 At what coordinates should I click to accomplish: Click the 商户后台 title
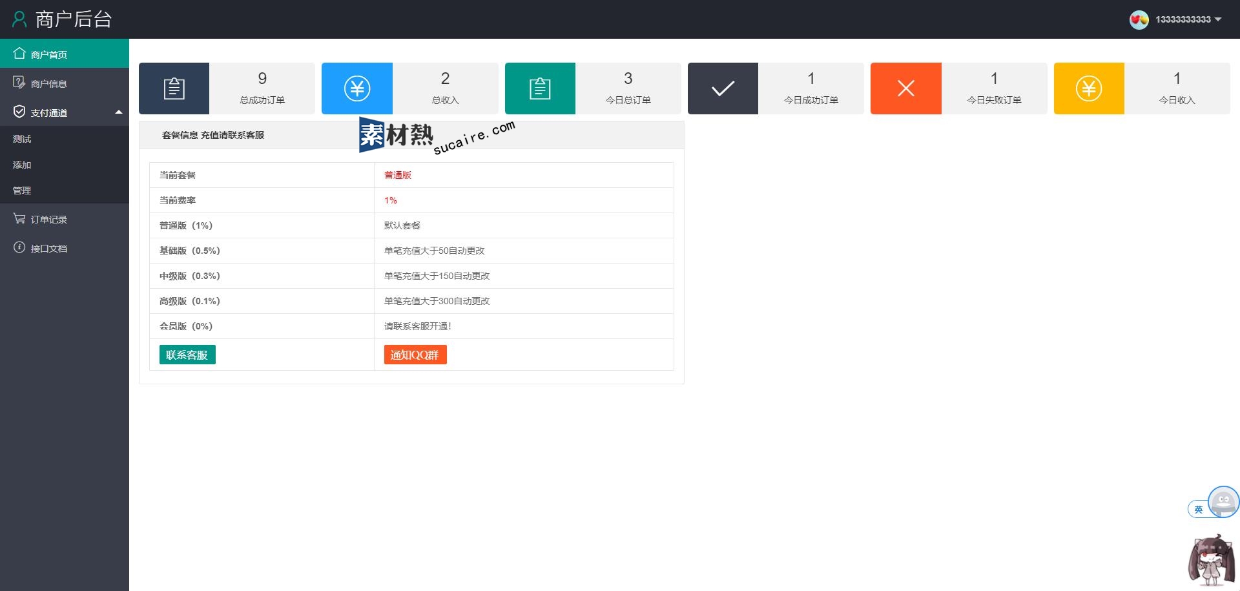74,19
